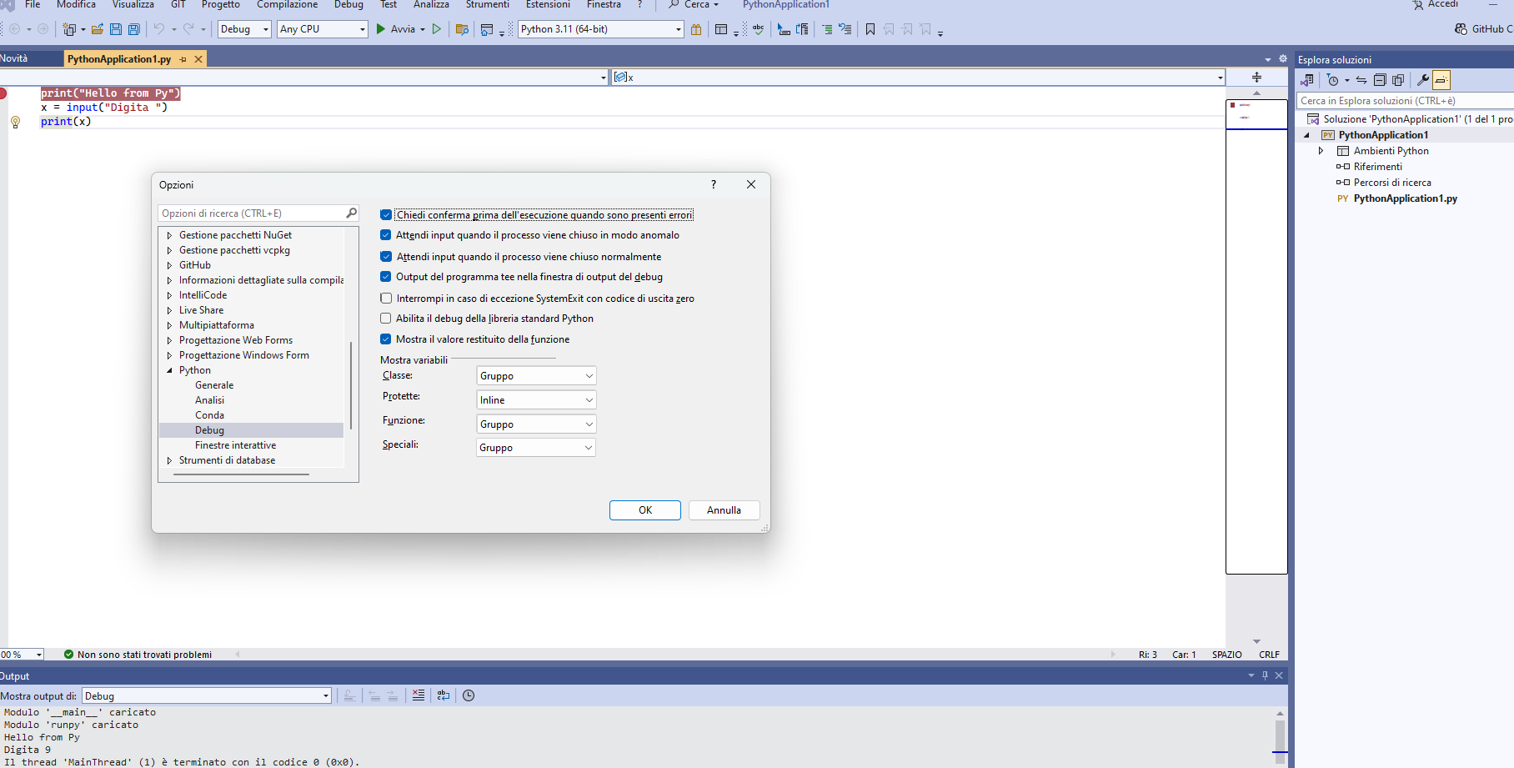Enable Abilita il debug della libreria standard Python
This screenshot has height=768, width=1514.
(385, 318)
